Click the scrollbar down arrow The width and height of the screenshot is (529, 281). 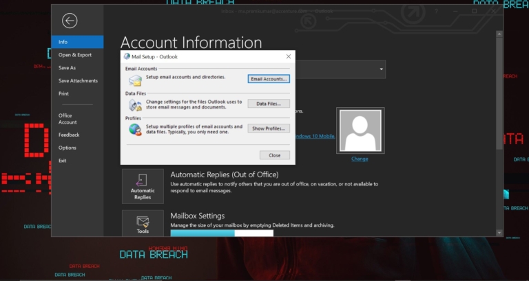click(499, 233)
